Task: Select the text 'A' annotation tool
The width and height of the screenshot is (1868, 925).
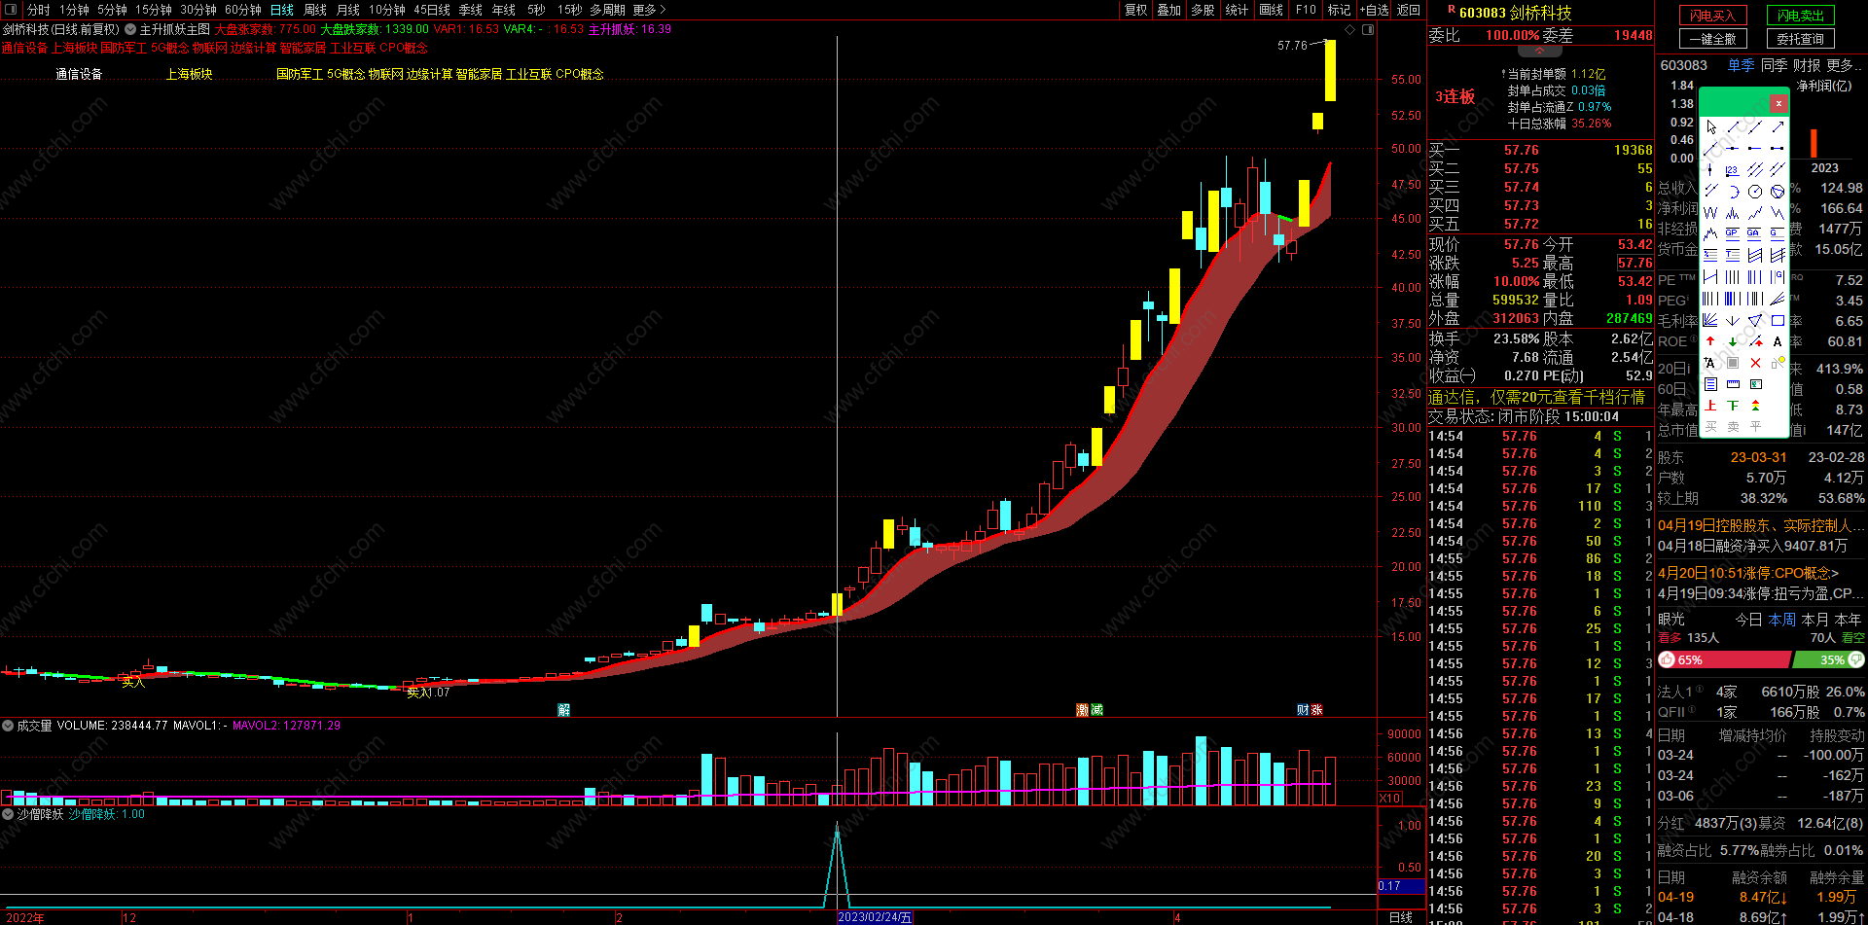Action: (1778, 341)
